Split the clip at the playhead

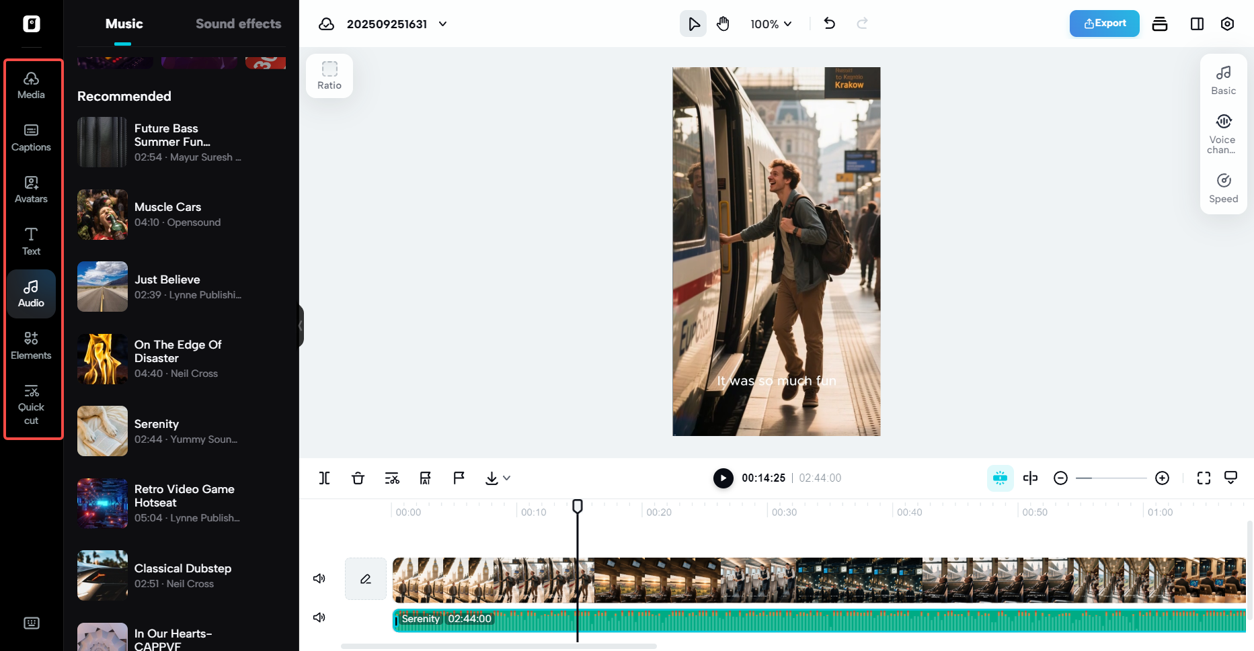point(325,478)
